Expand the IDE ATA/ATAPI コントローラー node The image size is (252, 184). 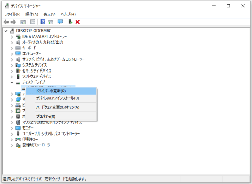12,37
